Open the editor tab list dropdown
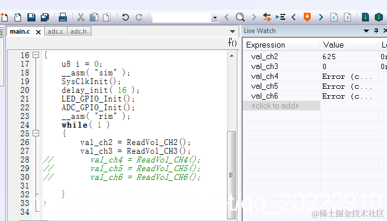This screenshot has width=387, height=221. [x=232, y=31]
